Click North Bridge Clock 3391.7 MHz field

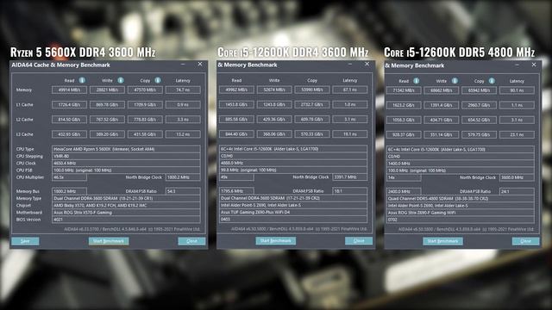click(350, 177)
